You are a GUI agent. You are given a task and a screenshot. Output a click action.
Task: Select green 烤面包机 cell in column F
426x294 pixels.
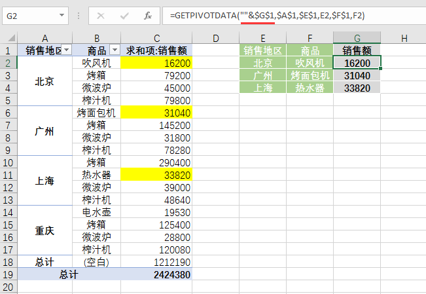point(310,75)
